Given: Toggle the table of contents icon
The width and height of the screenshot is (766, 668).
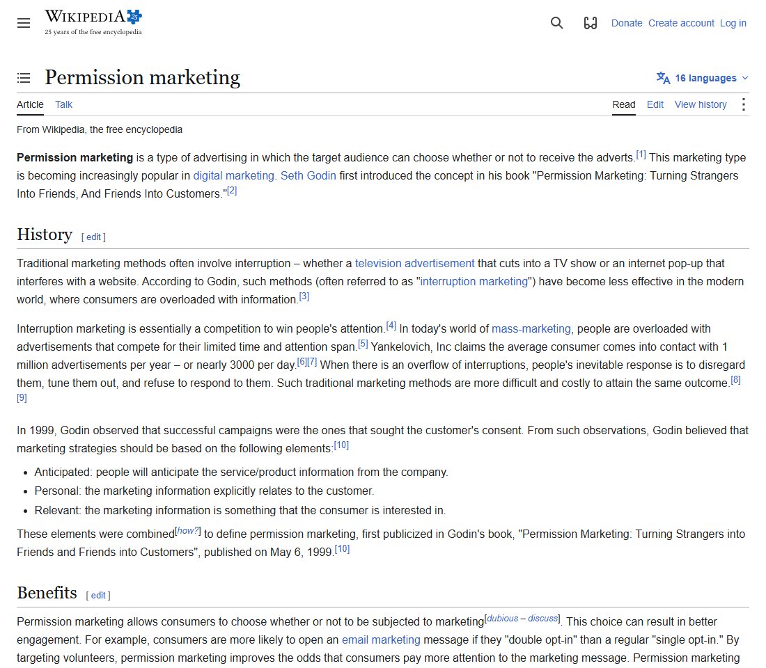Looking at the screenshot, I should [x=24, y=78].
